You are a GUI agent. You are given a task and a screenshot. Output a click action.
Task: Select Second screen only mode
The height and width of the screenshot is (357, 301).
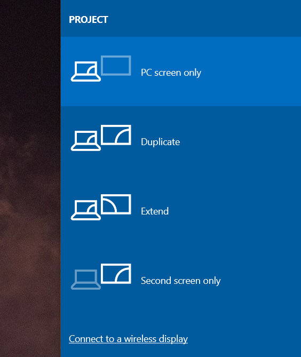pos(181,280)
